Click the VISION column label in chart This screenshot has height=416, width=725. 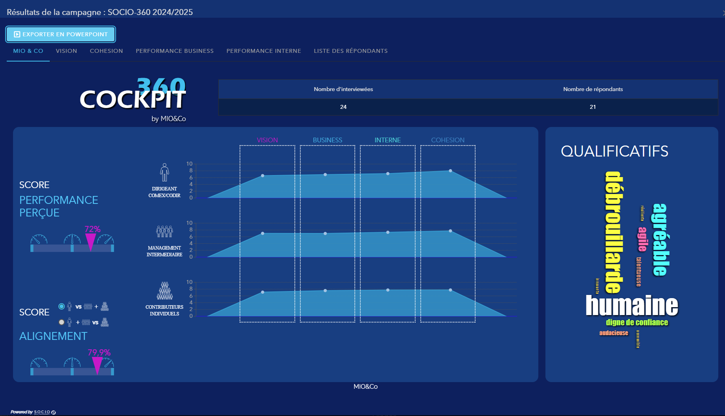coord(267,140)
